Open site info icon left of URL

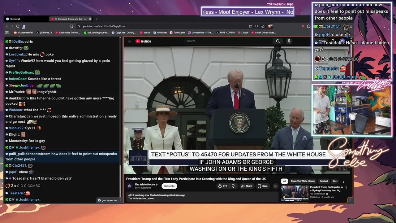[x=79, y=26]
